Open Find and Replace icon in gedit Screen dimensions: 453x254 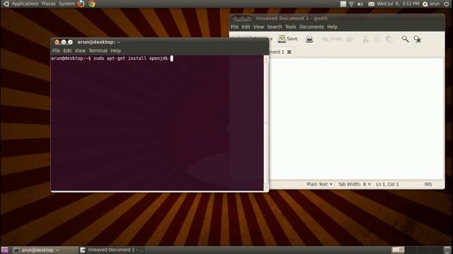418,40
